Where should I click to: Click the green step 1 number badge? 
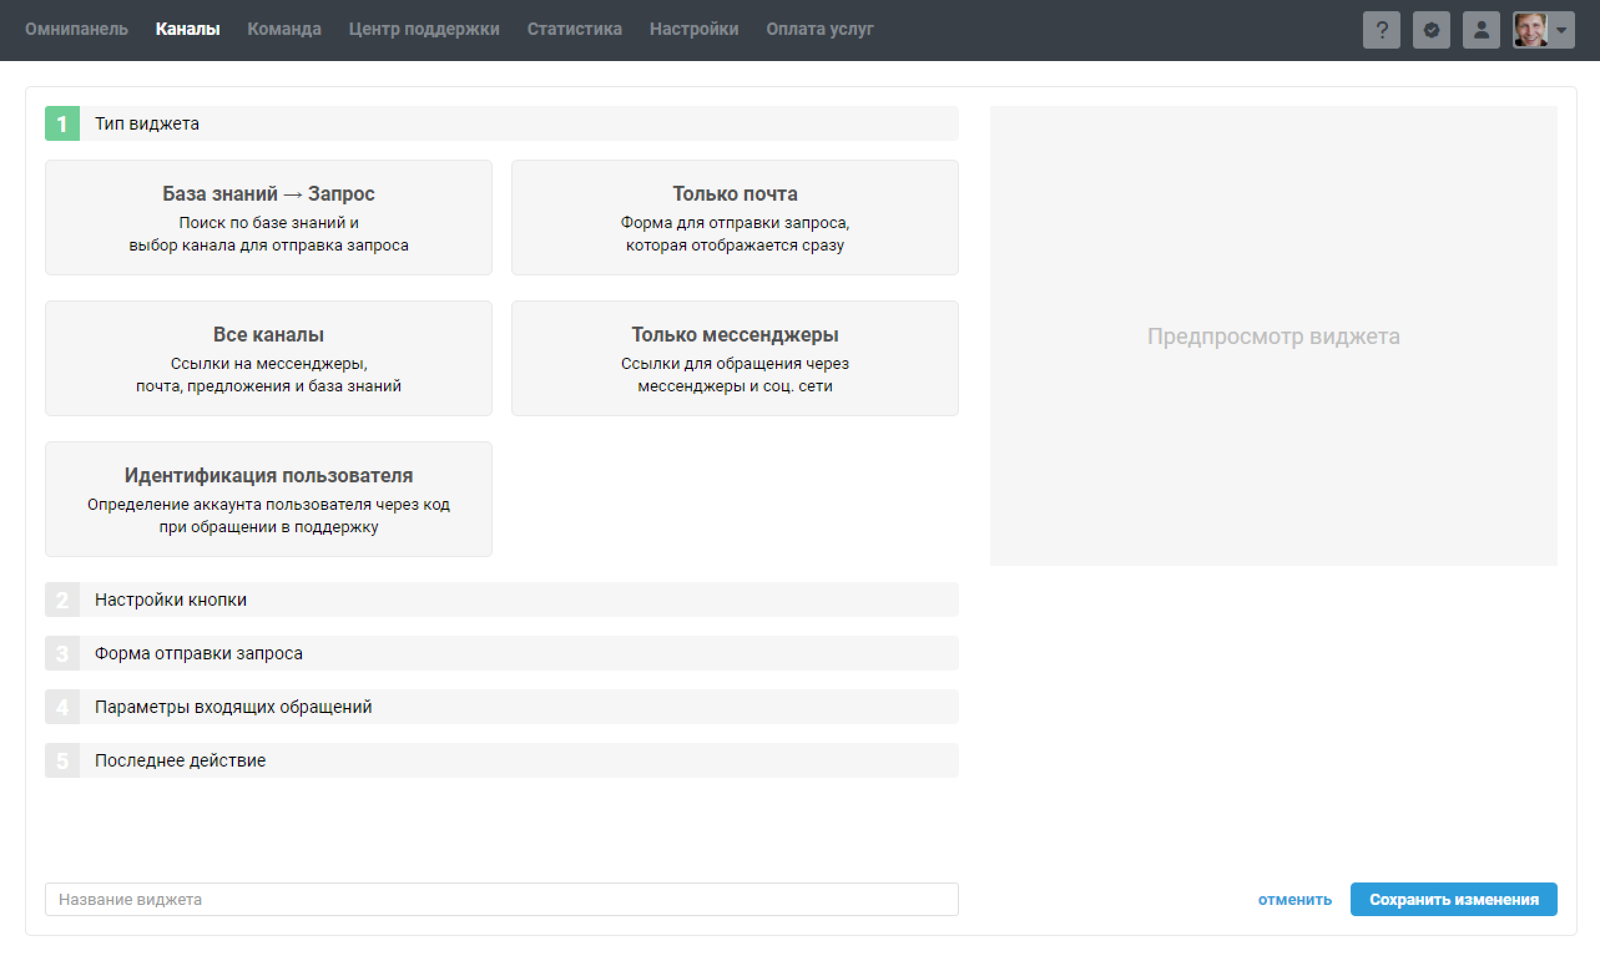tap(62, 123)
